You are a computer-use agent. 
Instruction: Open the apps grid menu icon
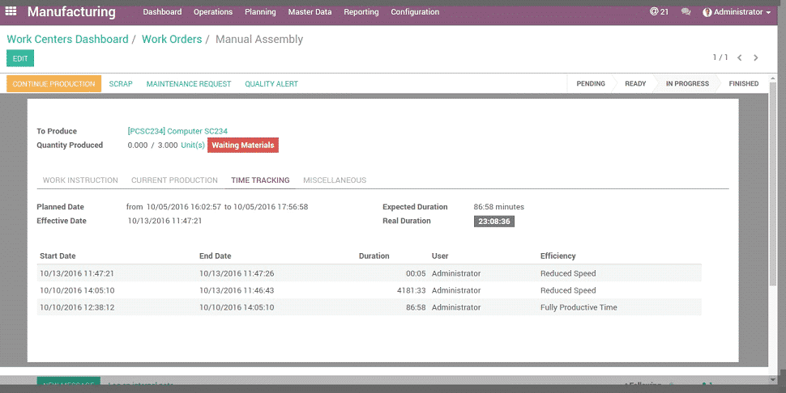click(x=11, y=12)
